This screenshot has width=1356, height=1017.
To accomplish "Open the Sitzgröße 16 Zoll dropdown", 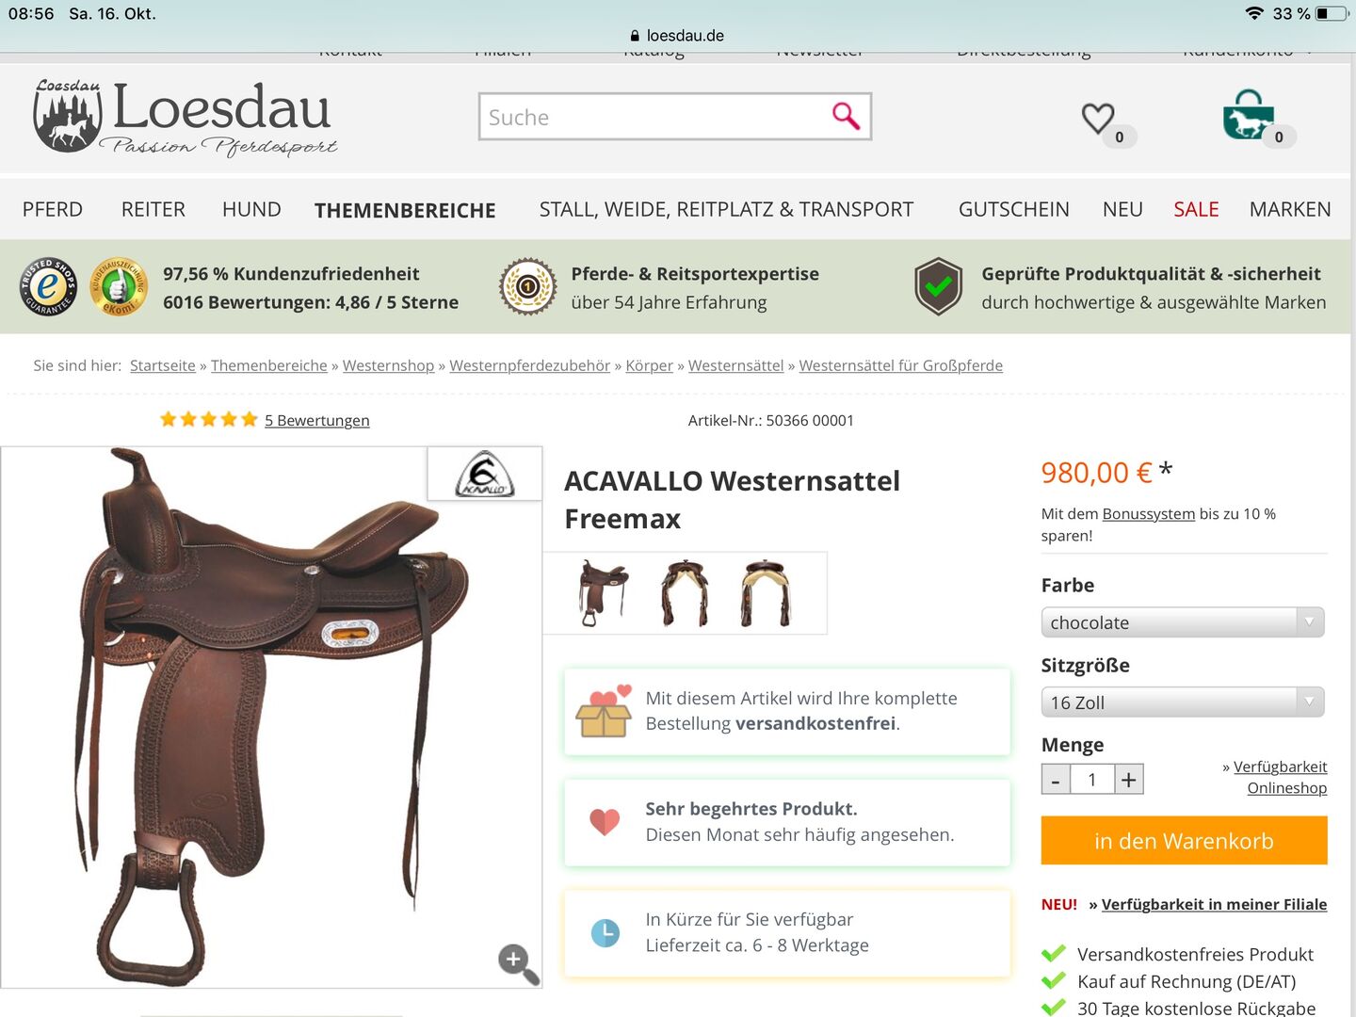I will [1183, 702].
